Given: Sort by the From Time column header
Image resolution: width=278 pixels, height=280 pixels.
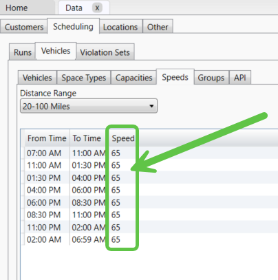Looking at the screenshot, I should [x=47, y=138].
